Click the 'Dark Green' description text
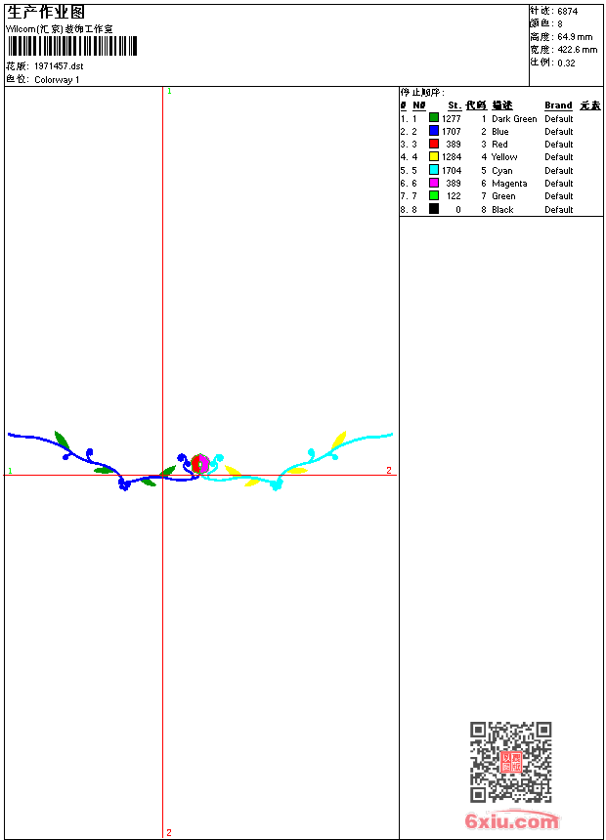Viewport: 606px width, 840px height. pos(514,119)
